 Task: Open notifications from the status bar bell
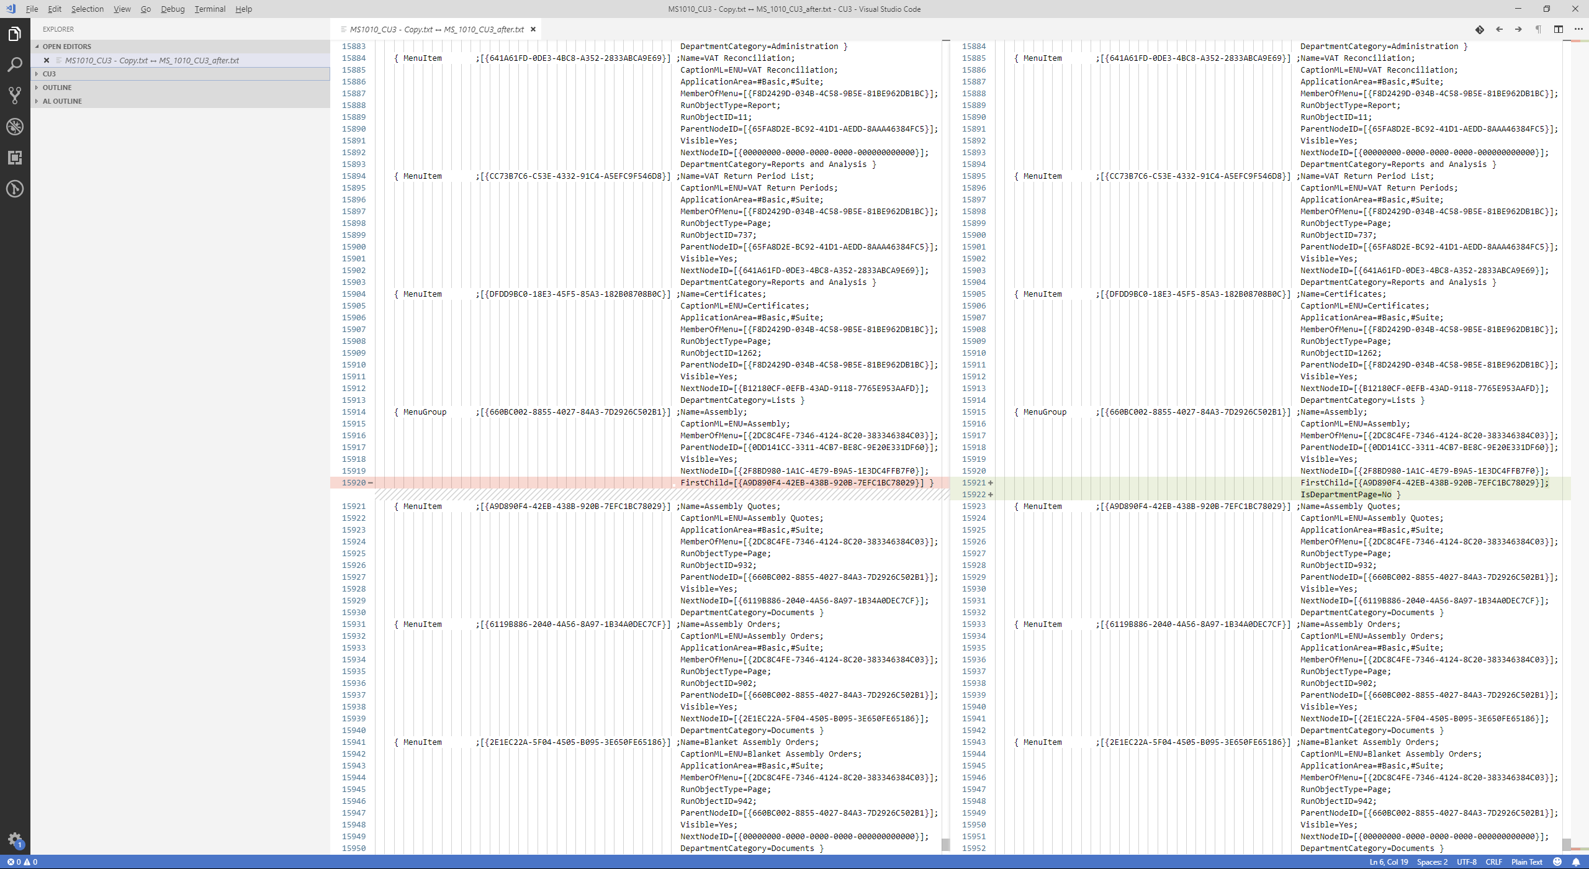1575,862
